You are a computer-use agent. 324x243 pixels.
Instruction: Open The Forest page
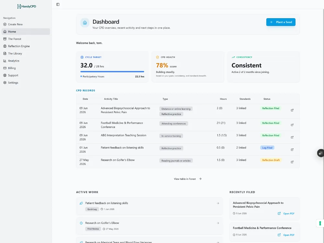(x=26, y=39)
